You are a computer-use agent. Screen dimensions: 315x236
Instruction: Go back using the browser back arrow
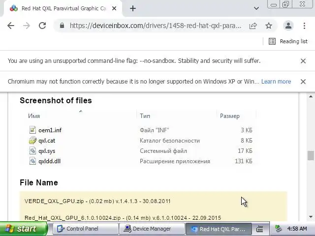[x=11, y=26]
